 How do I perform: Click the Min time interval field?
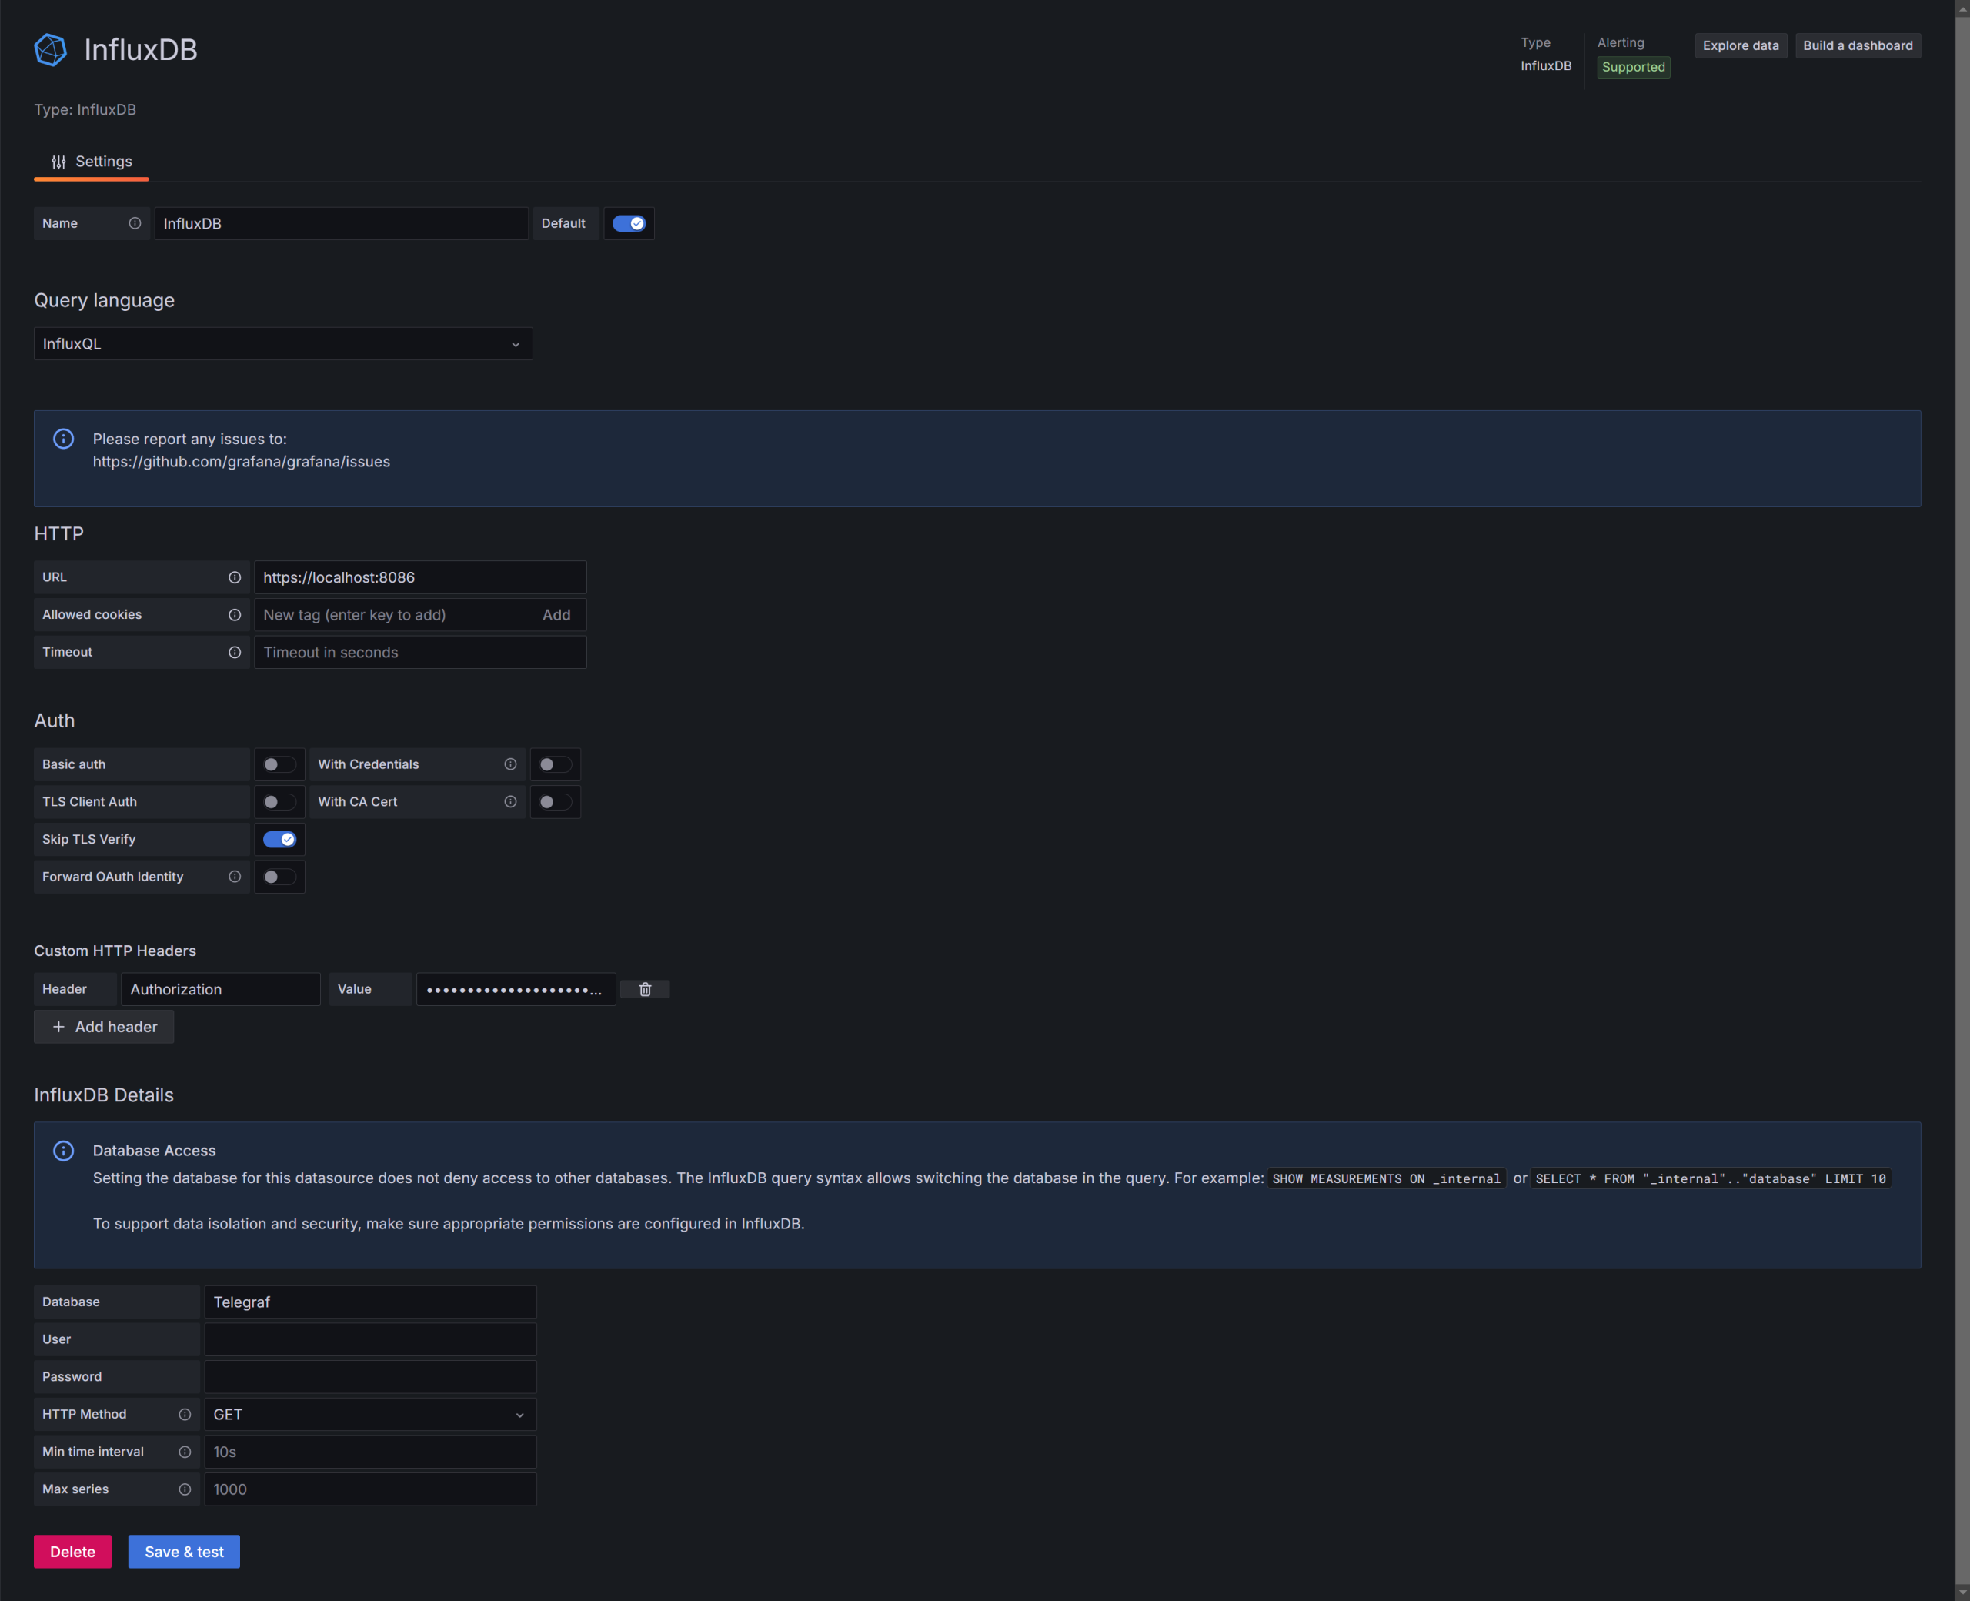click(x=371, y=1452)
